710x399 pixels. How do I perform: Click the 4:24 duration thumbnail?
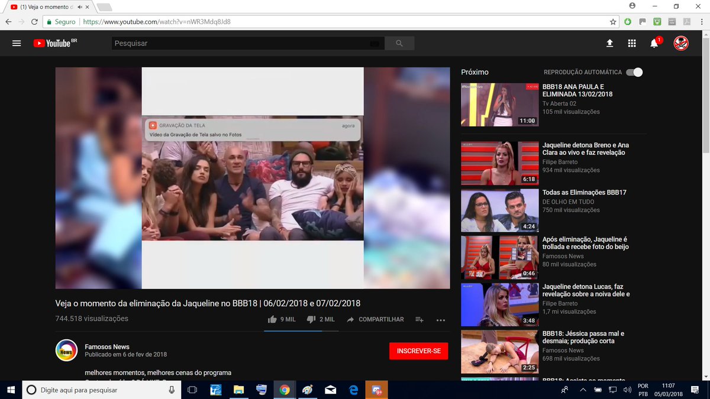click(x=500, y=210)
